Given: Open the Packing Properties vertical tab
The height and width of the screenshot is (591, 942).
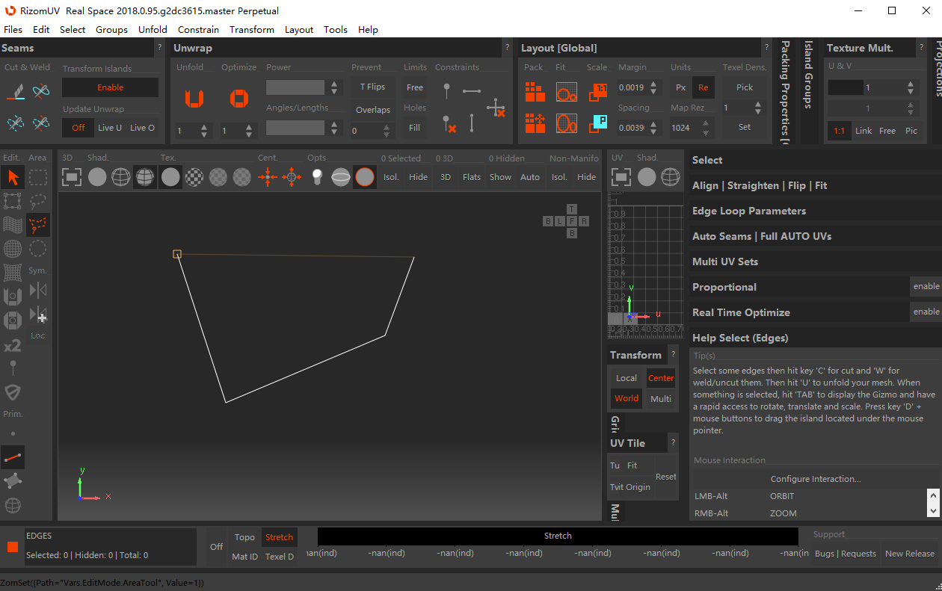Looking at the screenshot, I should coord(785,91).
